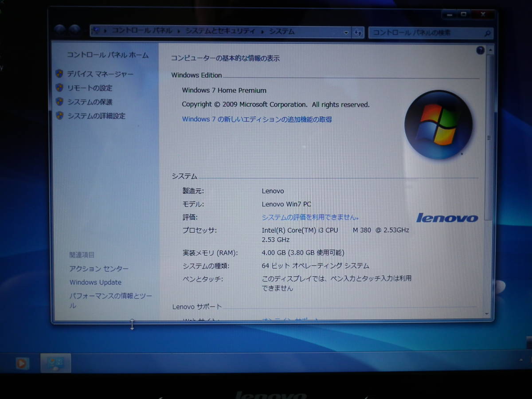Click RAM value 4.00 GB

[303, 253]
